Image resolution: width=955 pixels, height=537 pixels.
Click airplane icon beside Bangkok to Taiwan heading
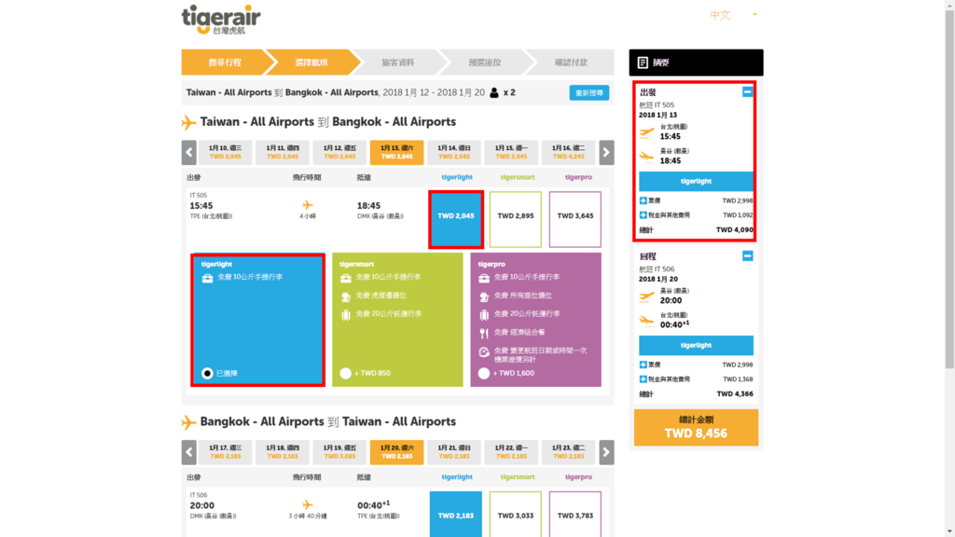(188, 422)
